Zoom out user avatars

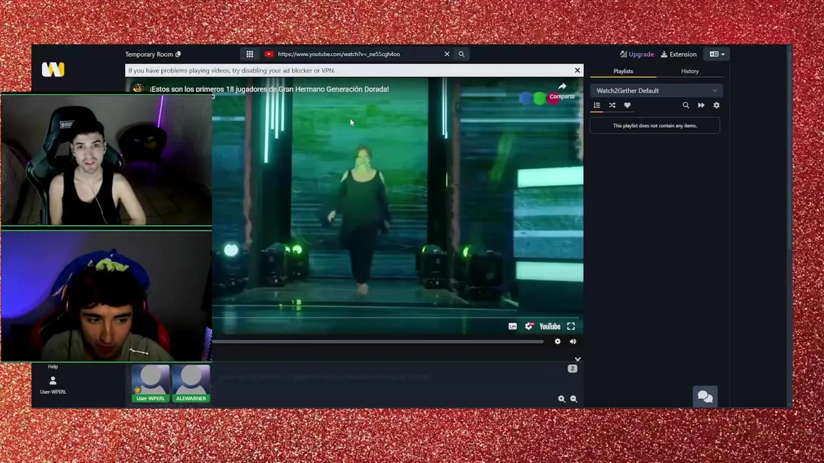coord(574,399)
